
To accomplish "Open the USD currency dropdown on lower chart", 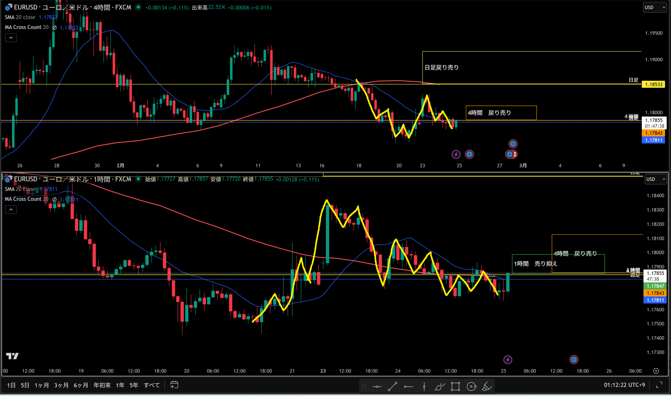I will 656,179.
